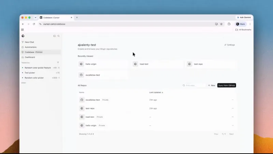Screen dimensions: 273x154
Task: Click Ask Gemini button
Action: point(244,17)
